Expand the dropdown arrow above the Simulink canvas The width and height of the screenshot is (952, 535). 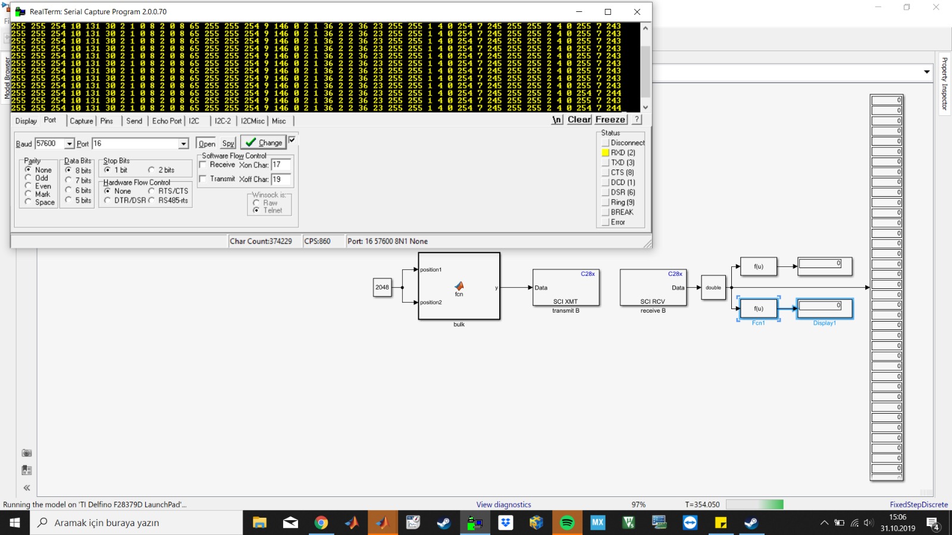pos(926,72)
